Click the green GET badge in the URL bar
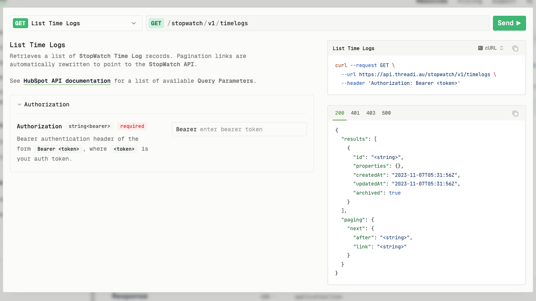 pos(156,23)
